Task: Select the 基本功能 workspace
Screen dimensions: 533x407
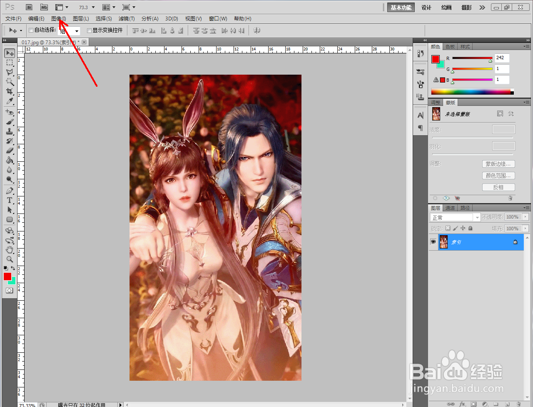Action: (401, 8)
